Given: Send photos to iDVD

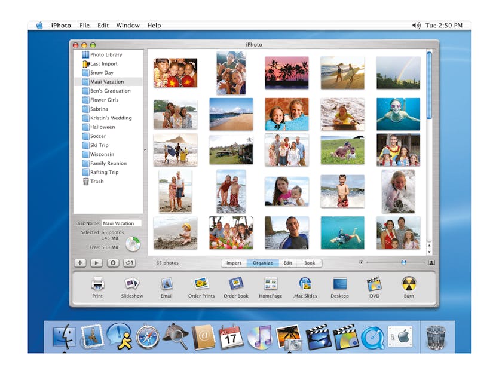Looking at the screenshot, I should (374, 284).
